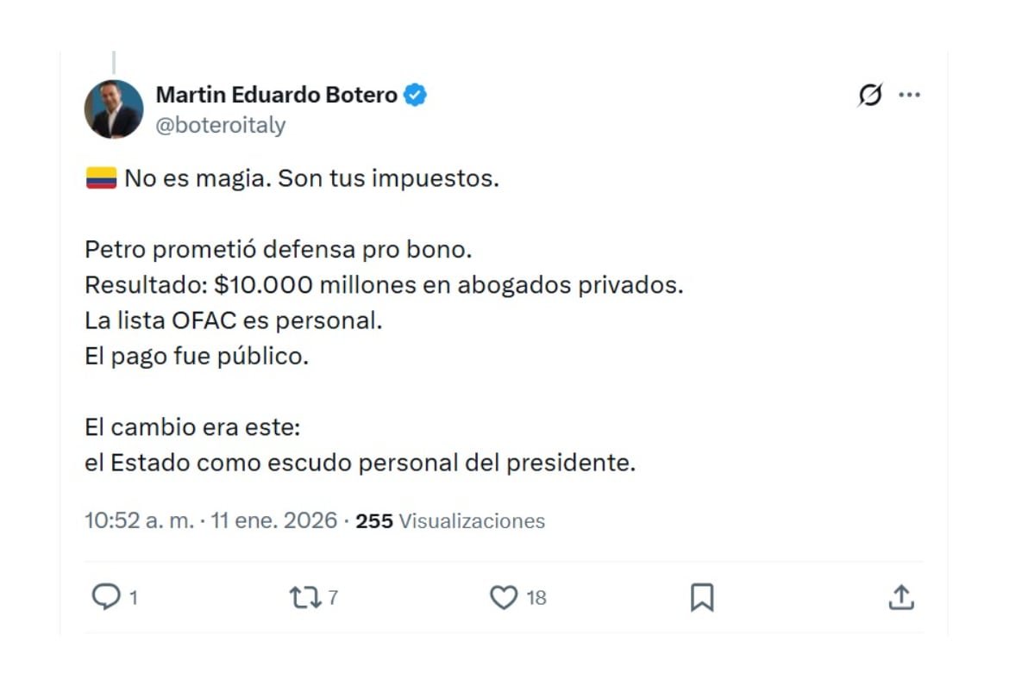Click the bookmark icon to save tweet
The image size is (1022, 678).
[704, 595]
